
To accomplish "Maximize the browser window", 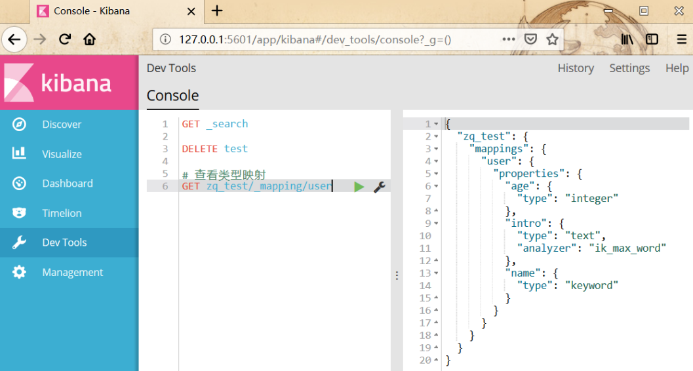I will coord(644,11).
